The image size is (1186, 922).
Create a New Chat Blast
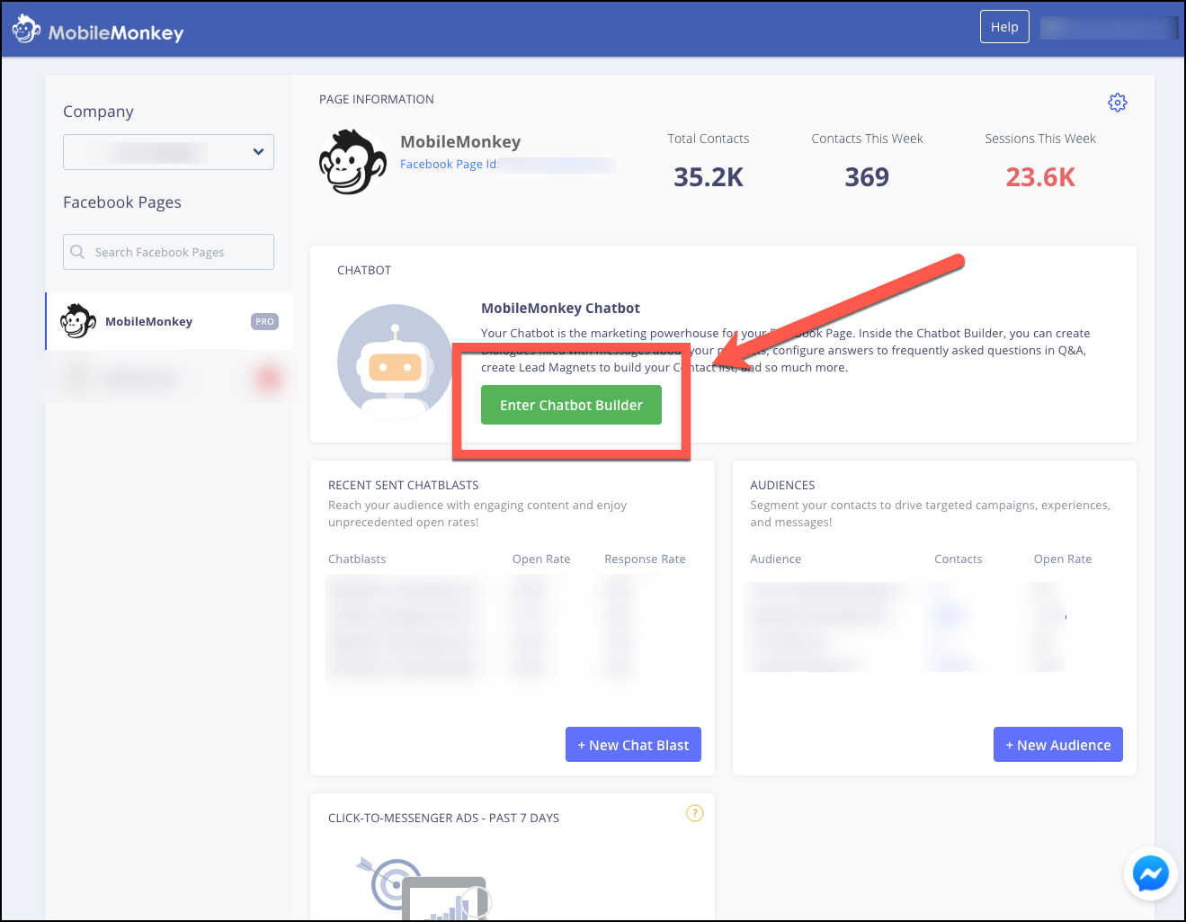tap(633, 745)
